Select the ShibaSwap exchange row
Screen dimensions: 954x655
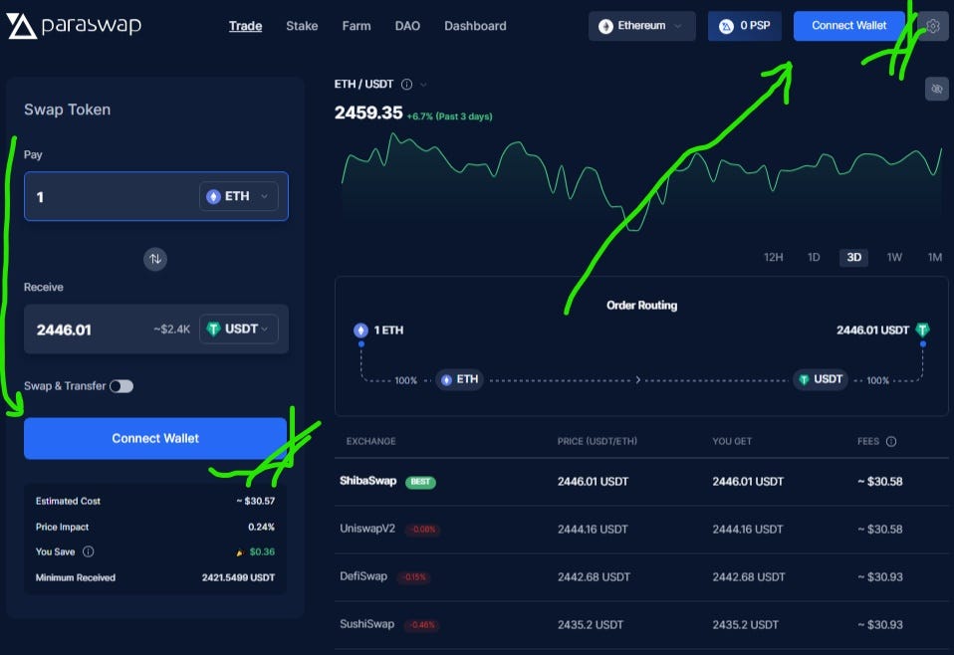641,482
